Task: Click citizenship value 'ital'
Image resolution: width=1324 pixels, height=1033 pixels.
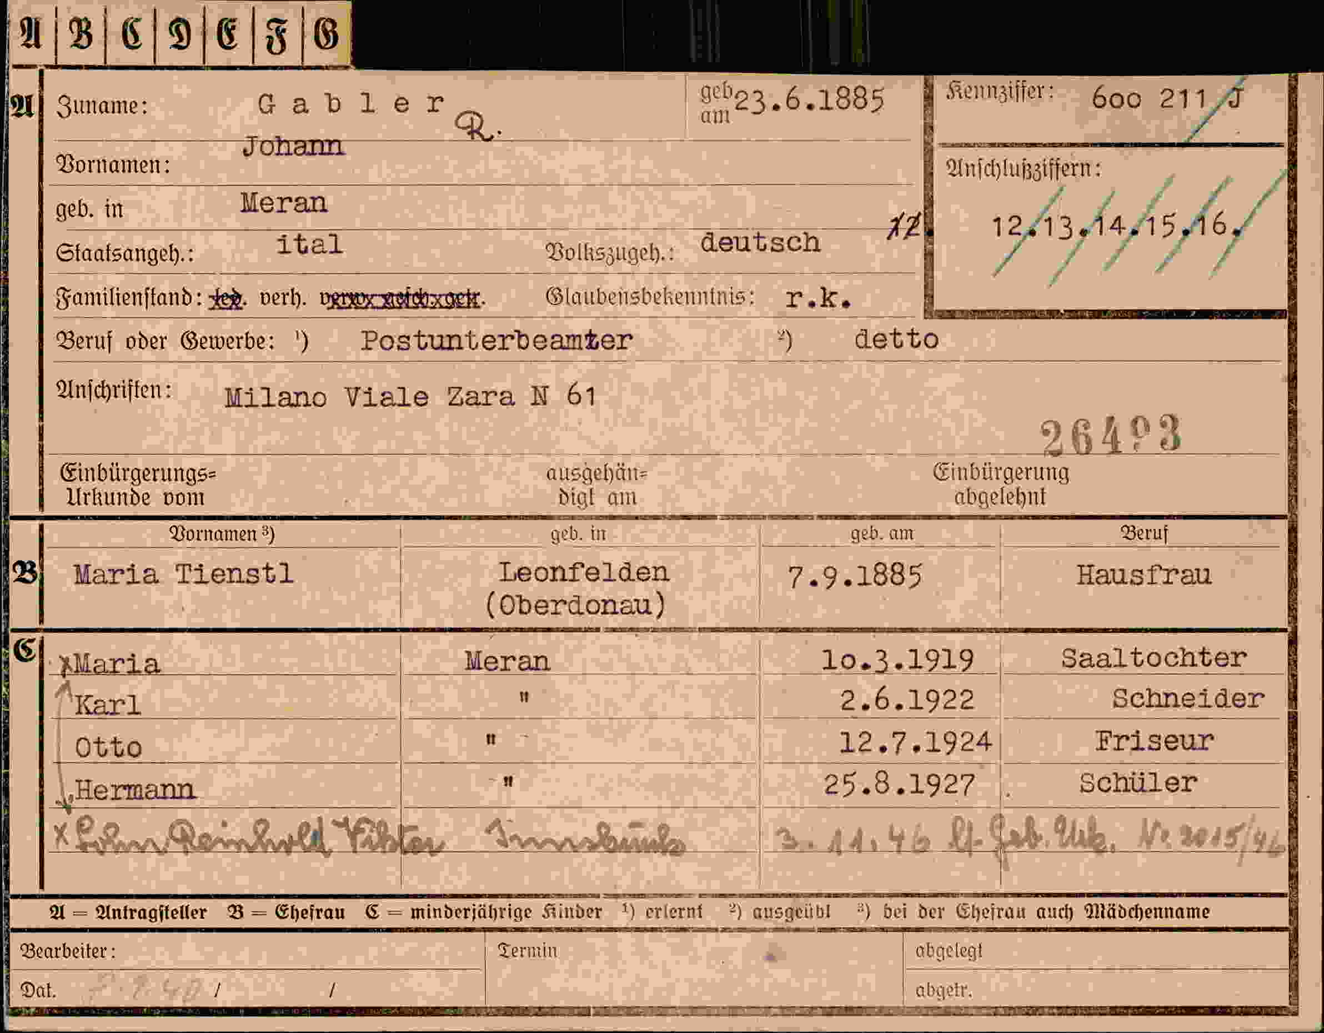Action: pos(310,244)
